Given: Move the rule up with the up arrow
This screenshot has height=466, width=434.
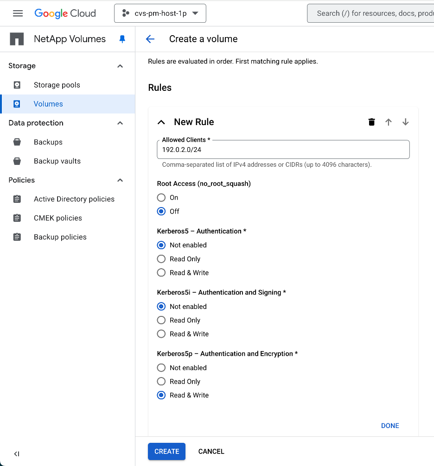Looking at the screenshot, I should coord(389,122).
